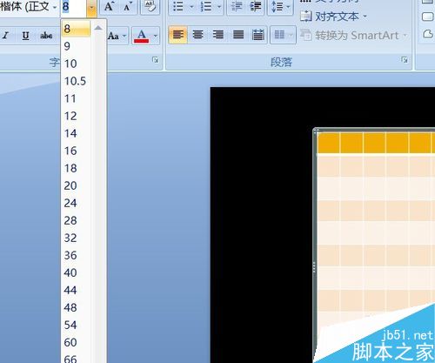Open numbering style dropdown arrow
This screenshot has height=363, width=435.
pyautogui.click(x=219, y=6)
